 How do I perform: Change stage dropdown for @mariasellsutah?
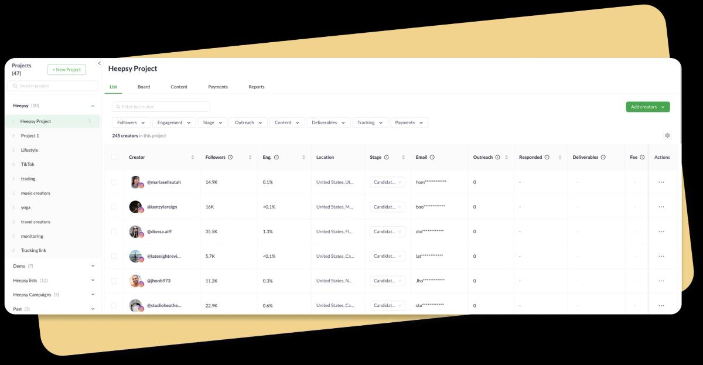[x=387, y=182]
